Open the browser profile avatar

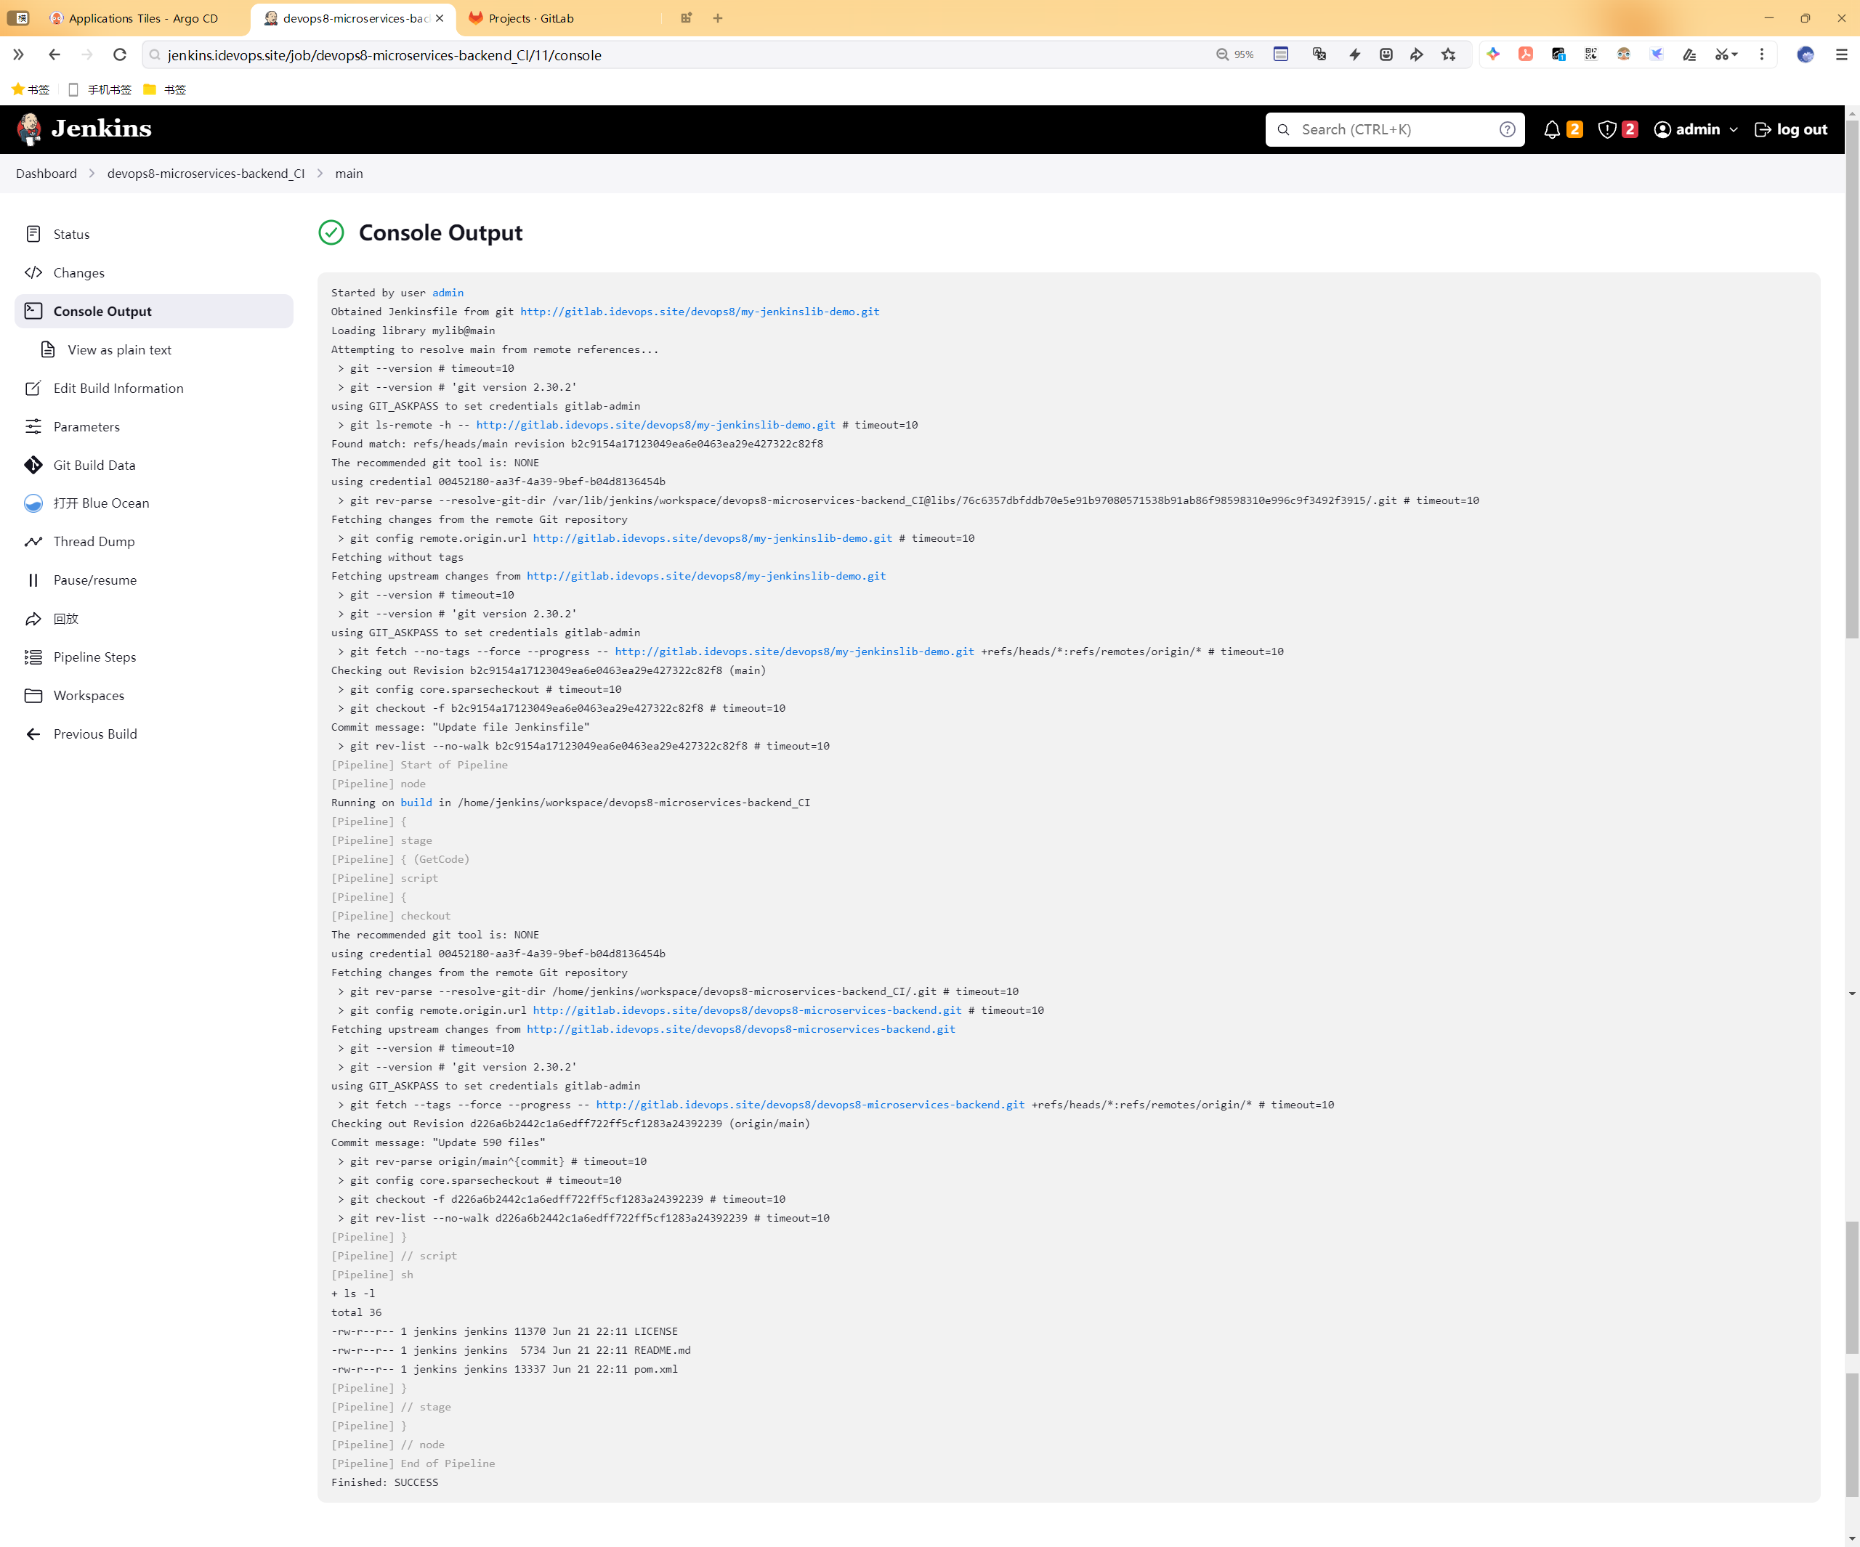[x=1805, y=55]
